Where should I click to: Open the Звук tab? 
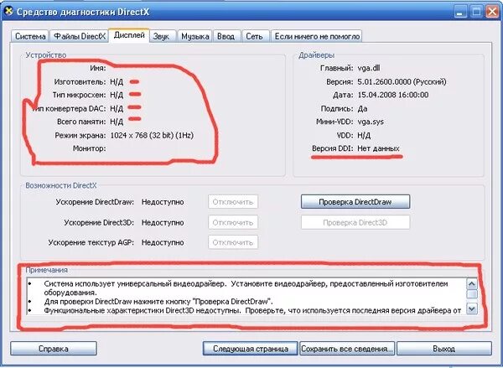tap(161, 36)
